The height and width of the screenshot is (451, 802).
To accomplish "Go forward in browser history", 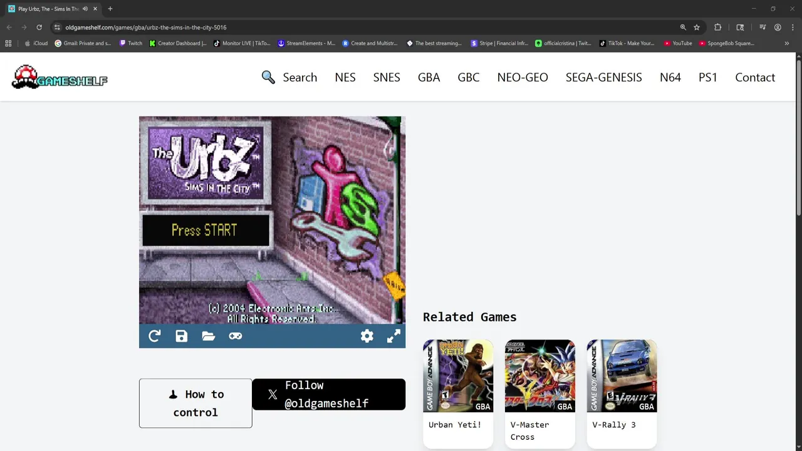I will (x=24, y=28).
